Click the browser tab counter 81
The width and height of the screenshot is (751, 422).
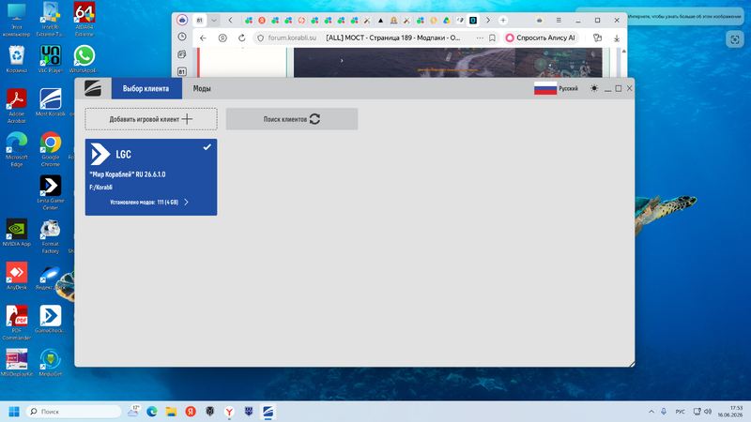click(x=200, y=20)
